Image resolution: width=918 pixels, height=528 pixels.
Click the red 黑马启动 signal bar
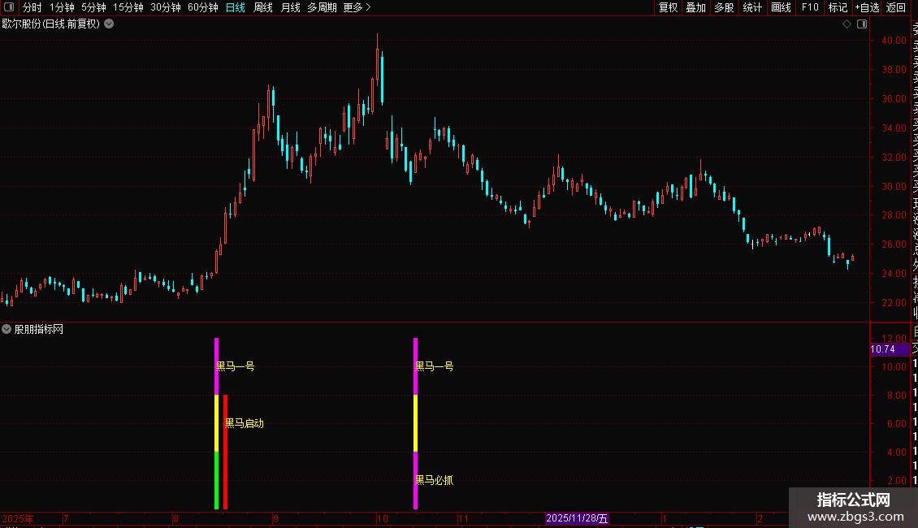[225, 452]
